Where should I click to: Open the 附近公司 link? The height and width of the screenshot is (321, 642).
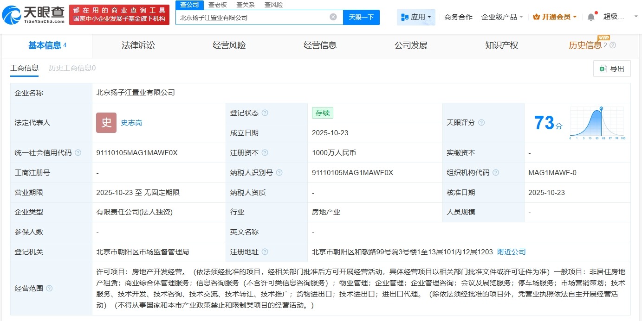[x=511, y=252]
